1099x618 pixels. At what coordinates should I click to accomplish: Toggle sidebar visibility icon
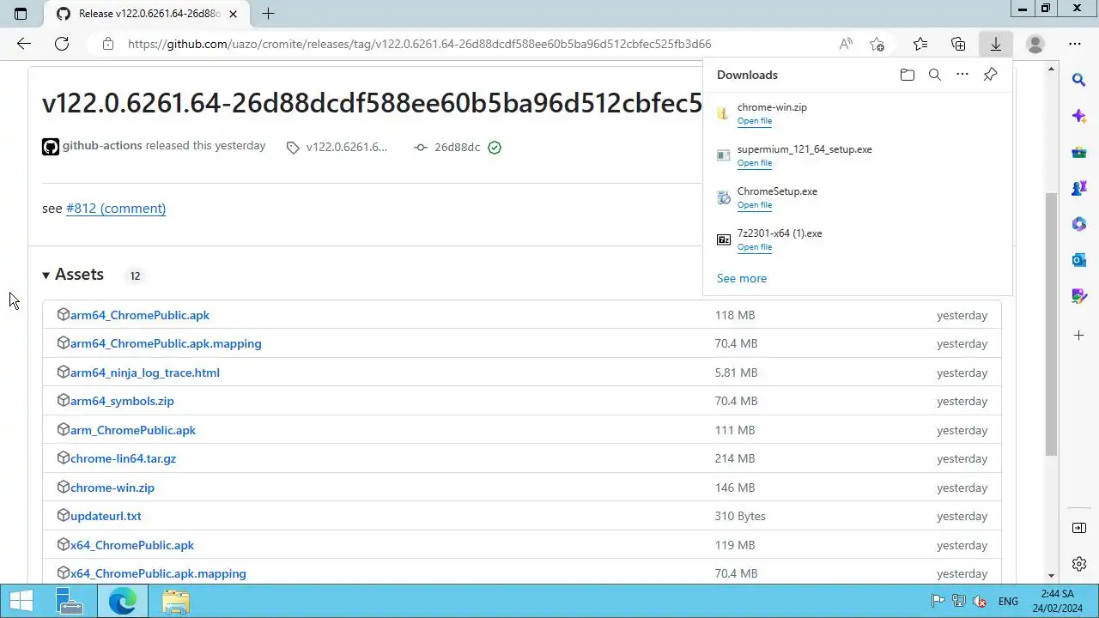point(1079,528)
